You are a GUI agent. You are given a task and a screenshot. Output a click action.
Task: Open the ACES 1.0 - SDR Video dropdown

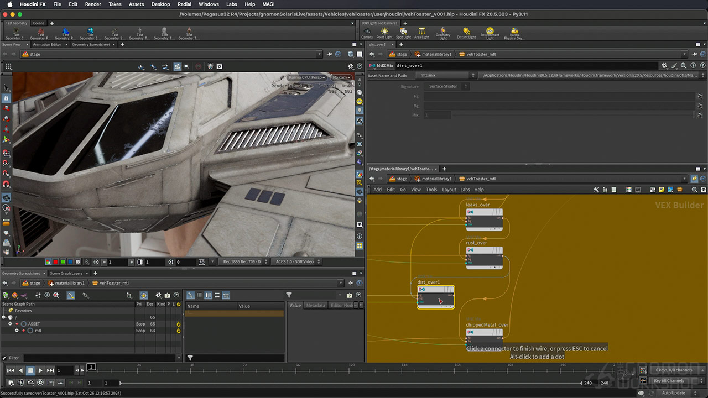tap(294, 261)
